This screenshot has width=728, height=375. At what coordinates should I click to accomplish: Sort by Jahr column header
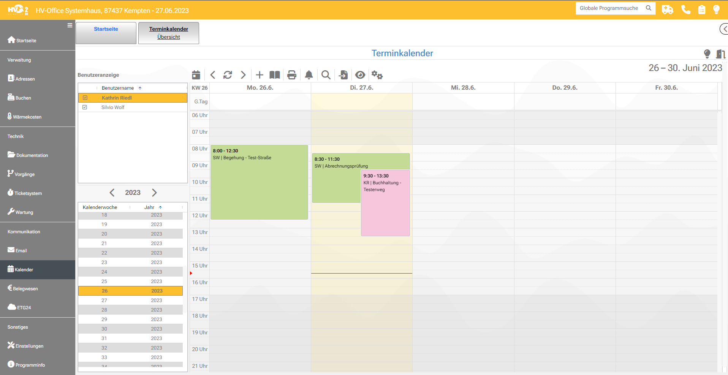[x=149, y=207]
